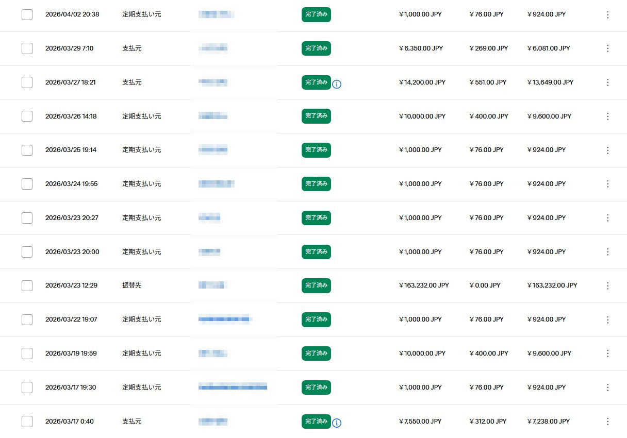Screen dimensions: 627x438
Task: Open the info icon on 2026/03/17 0:40 row
Action: click(x=337, y=423)
